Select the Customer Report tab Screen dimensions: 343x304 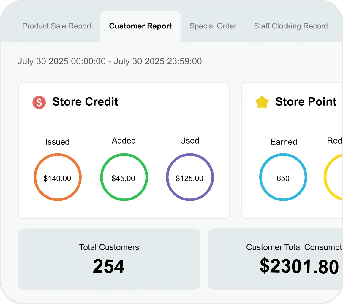[x=140, y=26]
